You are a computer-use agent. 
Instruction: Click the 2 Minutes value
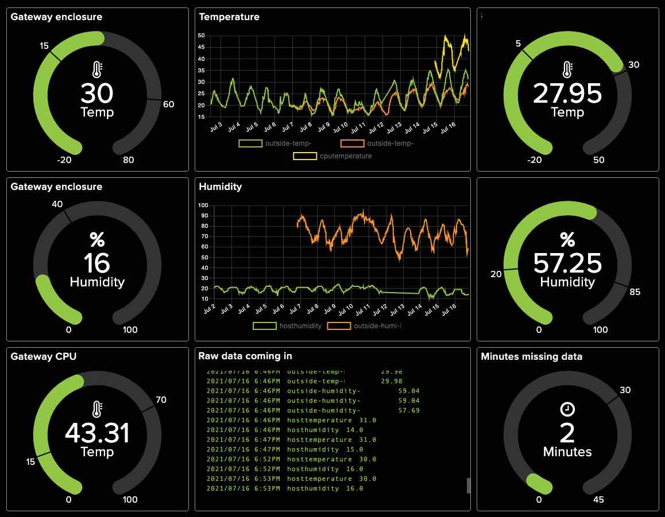[567, 433]
